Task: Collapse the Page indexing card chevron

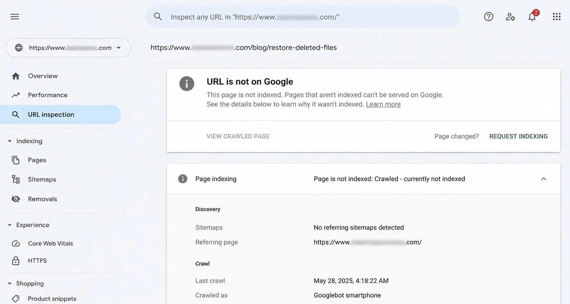Action: pyautogui.click(x=543, y=179)
